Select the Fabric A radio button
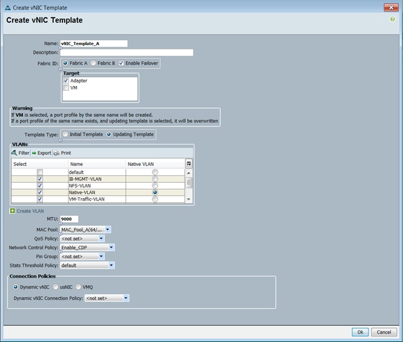Image resolution: width=403 pixels, height=342 pixels. pos(65,63)
